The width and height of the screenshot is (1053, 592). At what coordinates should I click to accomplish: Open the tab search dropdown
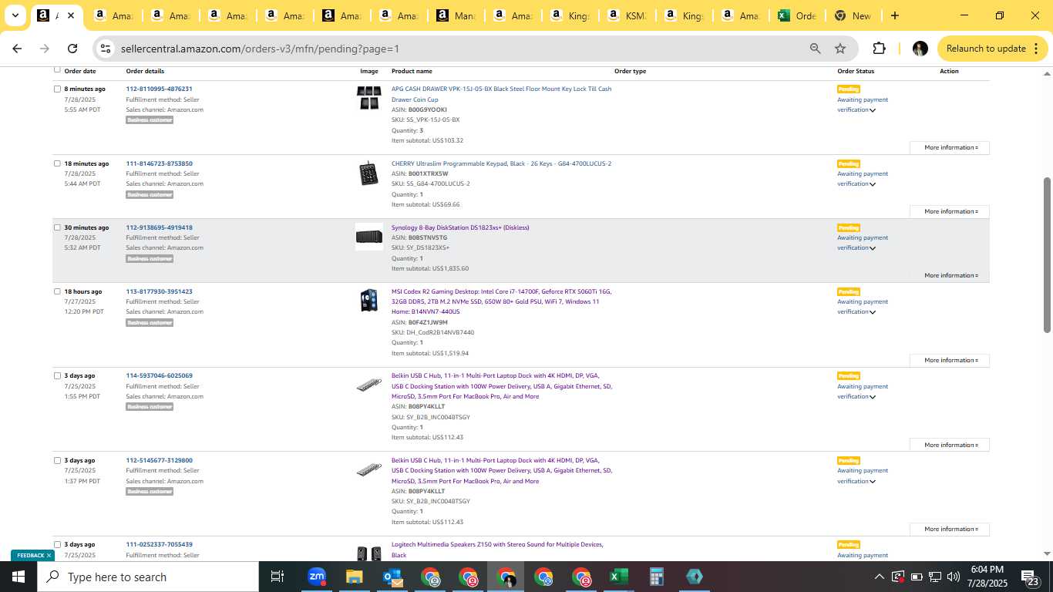click(x=15, y=15)
